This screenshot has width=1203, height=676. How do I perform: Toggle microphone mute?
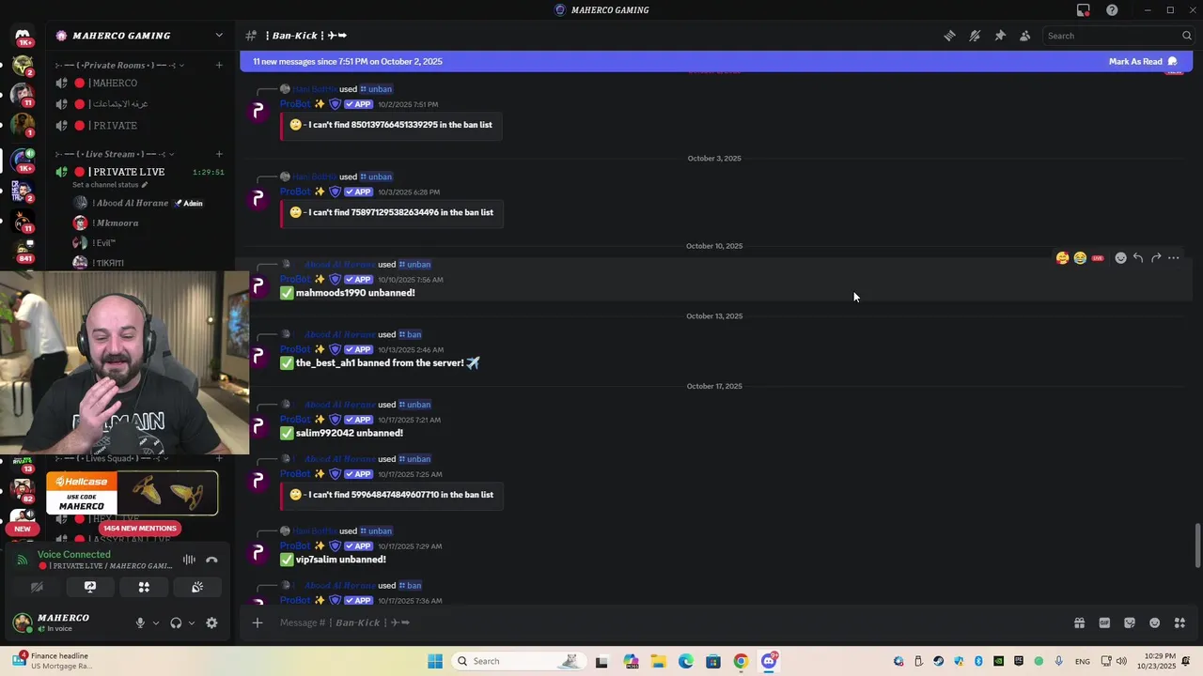tap(140, 622)
